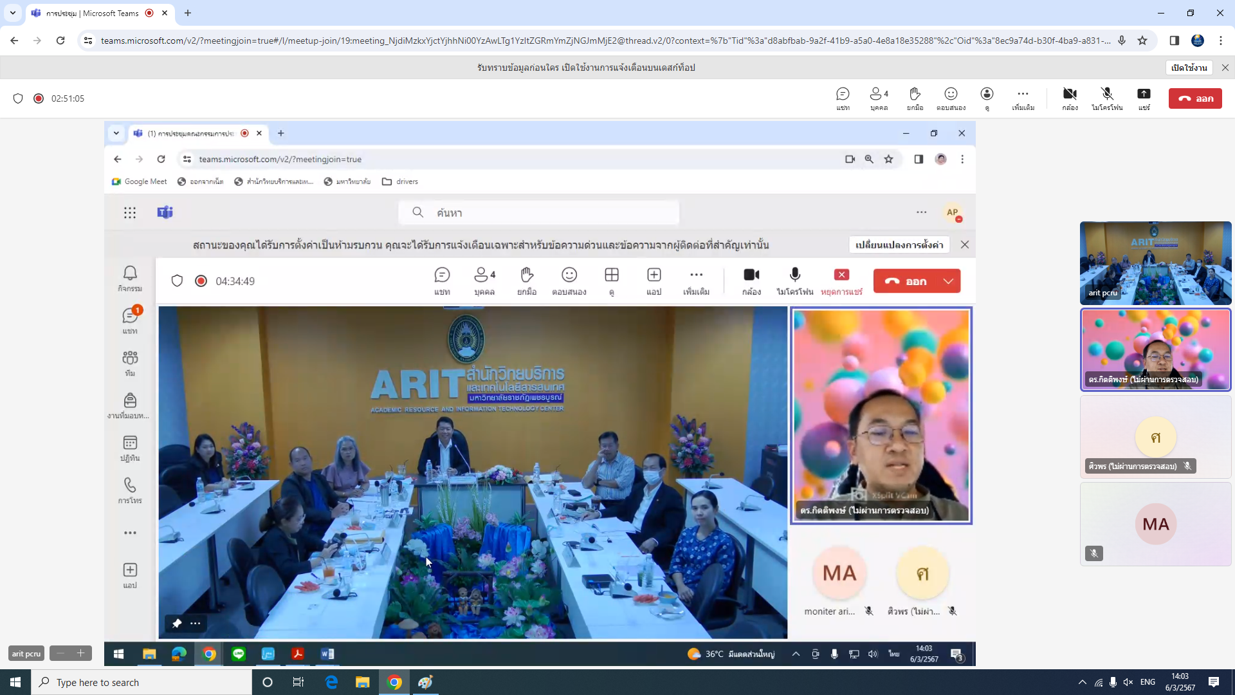Image resolution: width=1235 pixels, height=695 pixels.
Task: Click the Teams search box
Action: (538, 212)
